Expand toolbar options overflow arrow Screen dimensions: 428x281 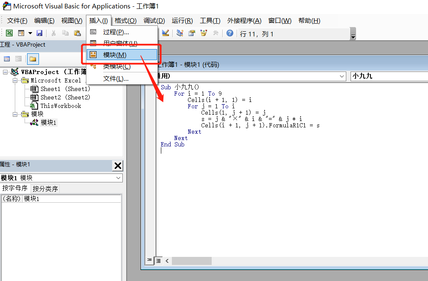point(353,34)
